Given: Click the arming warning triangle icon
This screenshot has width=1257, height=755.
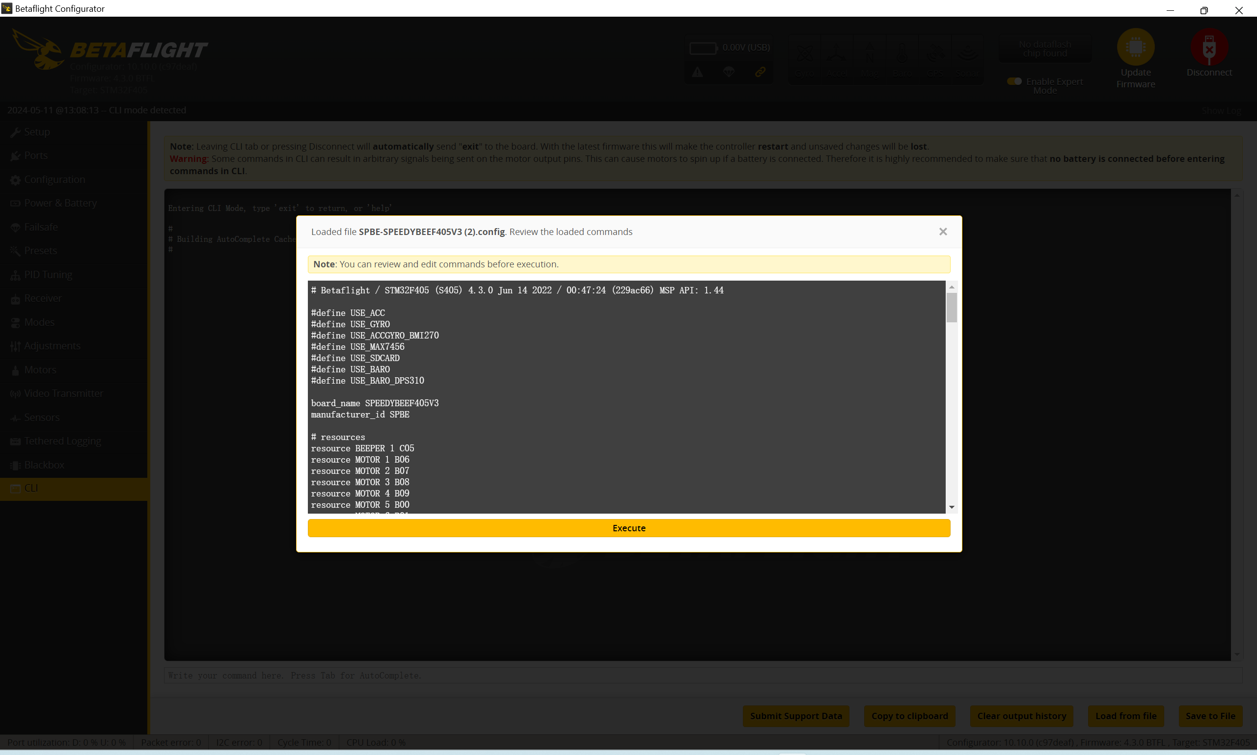Looking at the screenshot, I should pos(697,72).
